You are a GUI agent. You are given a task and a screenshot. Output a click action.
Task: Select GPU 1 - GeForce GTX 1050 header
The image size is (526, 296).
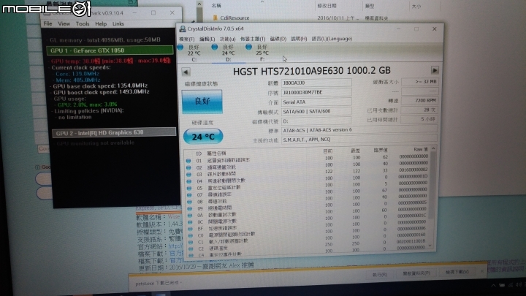[x=110, y=50]
